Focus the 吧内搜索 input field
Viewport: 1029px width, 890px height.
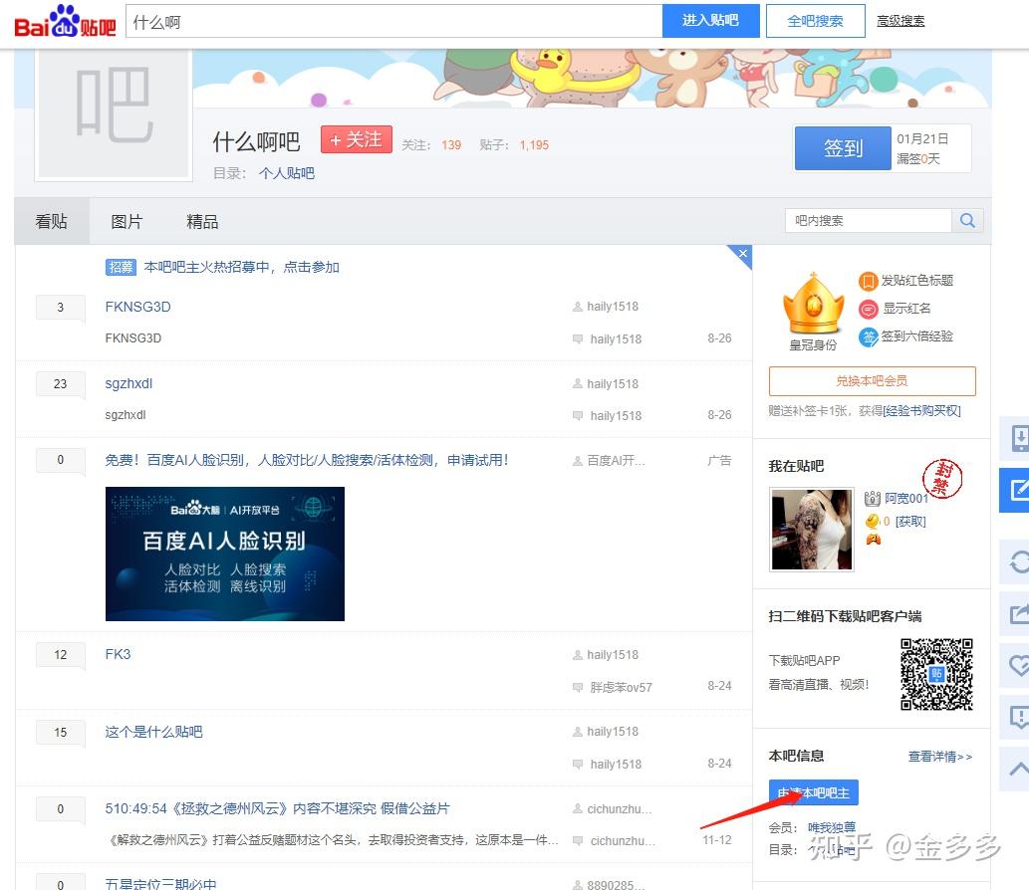pyautogui.click(x=869, y=221)
